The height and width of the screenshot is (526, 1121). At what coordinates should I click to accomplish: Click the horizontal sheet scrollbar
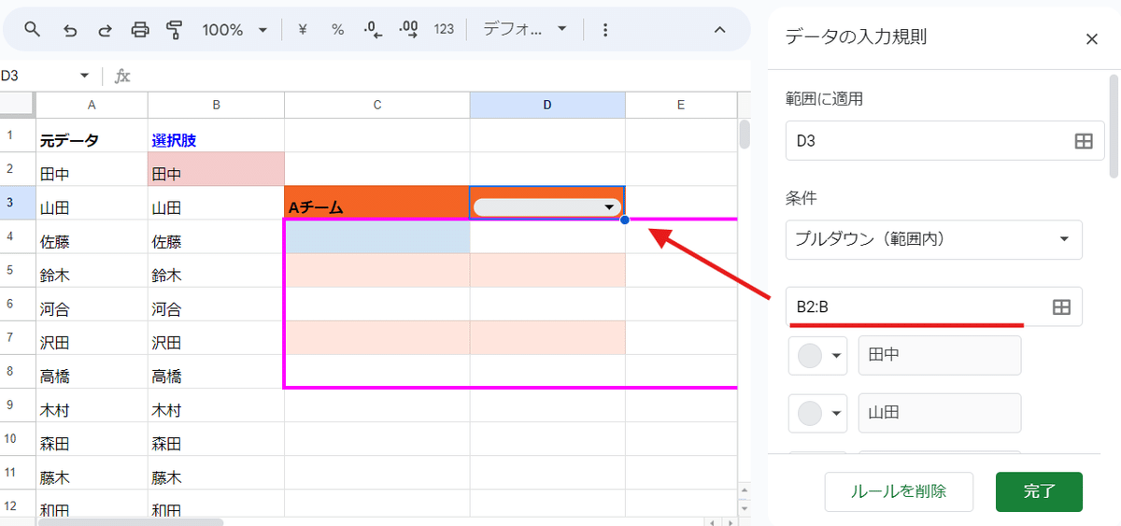point(130,521)
